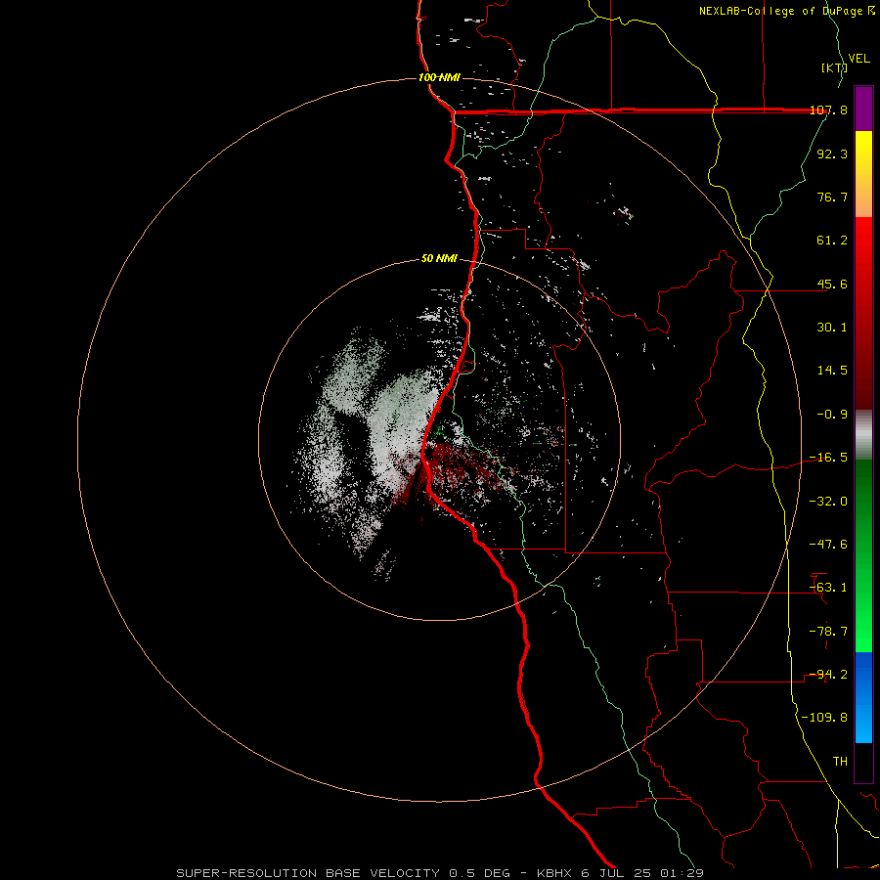
Task: Click the 30.1 velocity scale value
Action: click(x=832, y=328)
